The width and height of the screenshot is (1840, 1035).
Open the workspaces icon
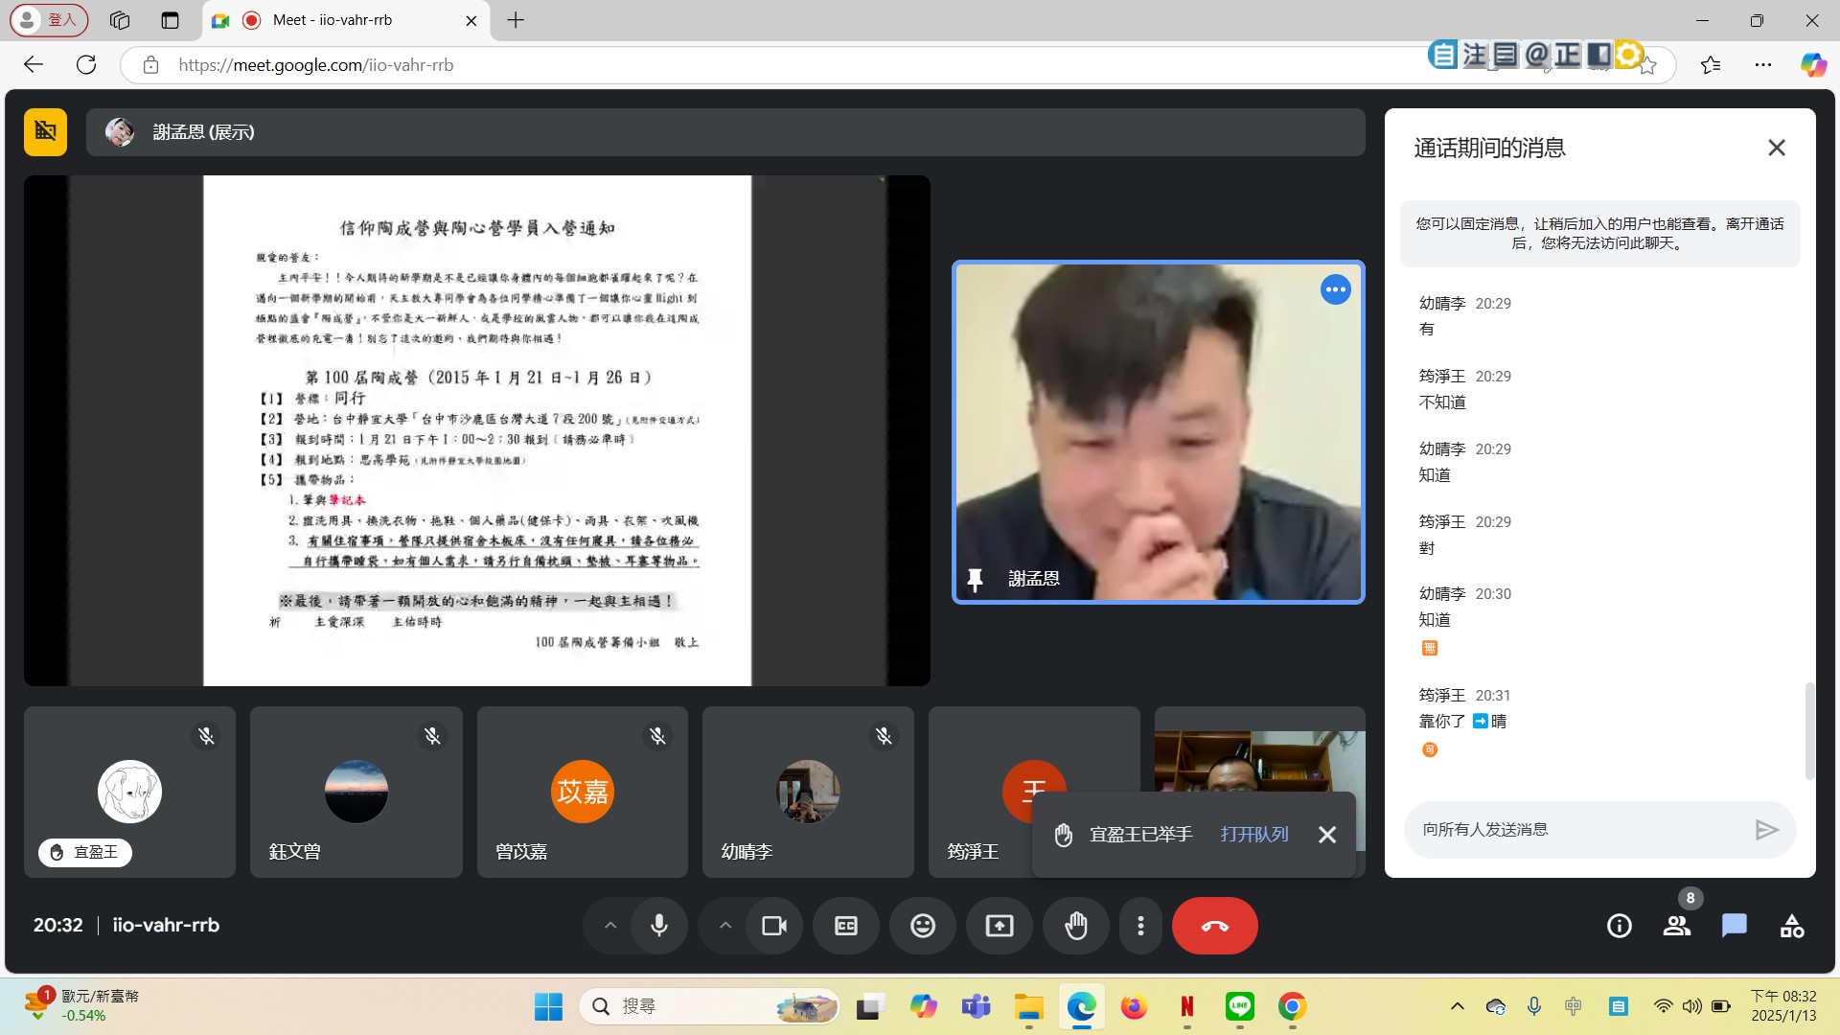pyautogui.click(x=120, y=20)
